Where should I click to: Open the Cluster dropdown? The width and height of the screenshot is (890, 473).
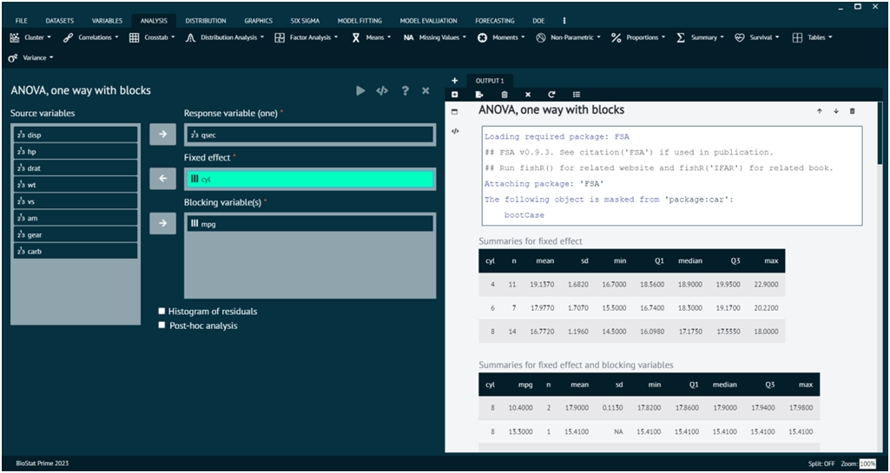coord(30,37)
